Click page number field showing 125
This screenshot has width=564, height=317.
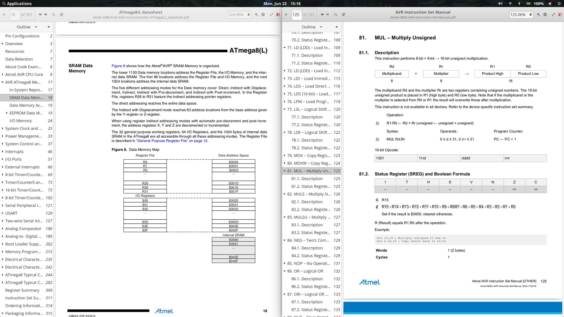point(296,15)
